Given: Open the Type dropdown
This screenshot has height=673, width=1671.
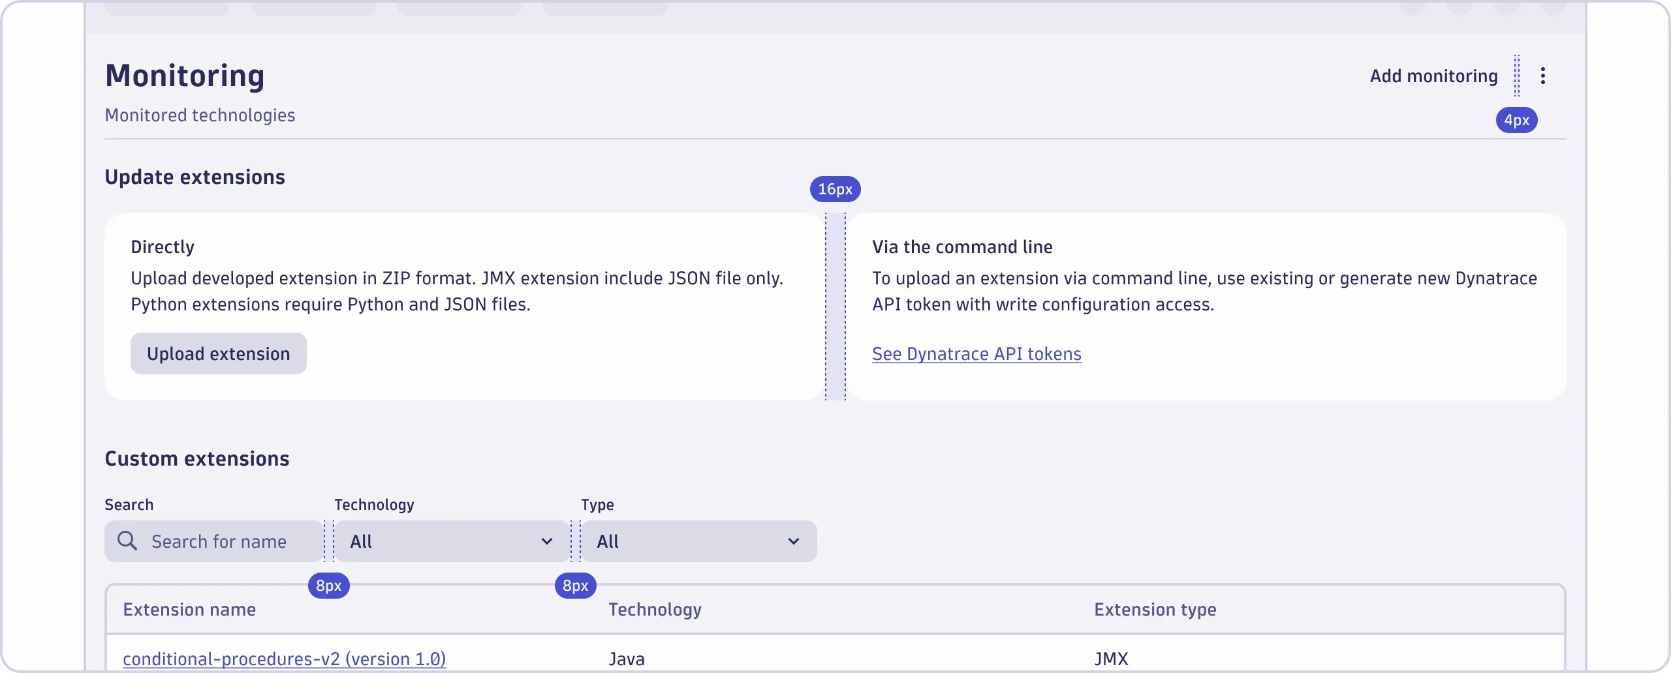Looking at the screenshot, I should pos(699,541).
